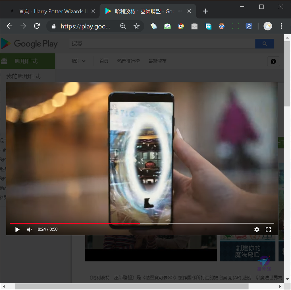291x290 pixels.
Task: Click the horizontal scrollbar thumb
Action: click(x=132, y=286)
